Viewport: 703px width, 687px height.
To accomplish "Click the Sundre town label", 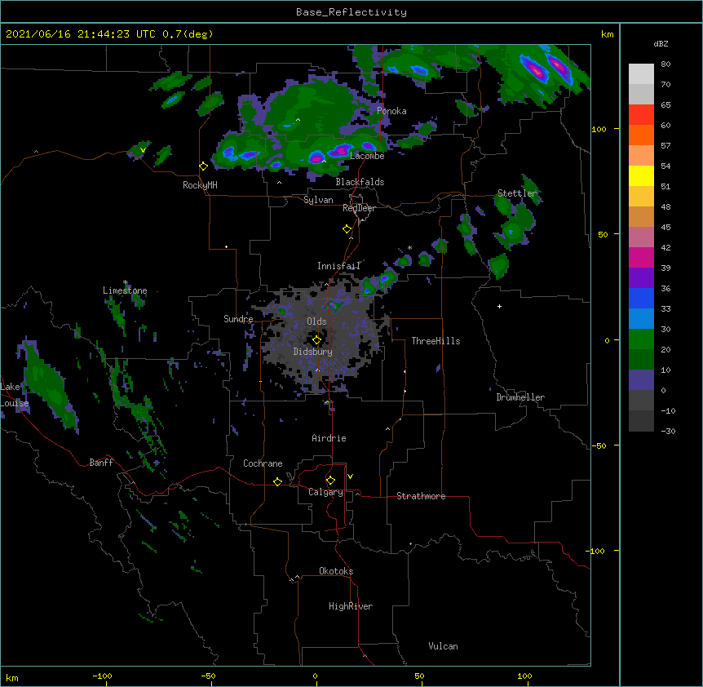I will coord(238,319).
